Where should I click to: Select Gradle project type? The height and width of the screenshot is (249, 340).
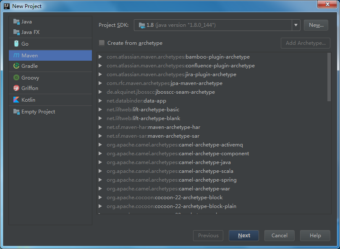pos(50,66)
